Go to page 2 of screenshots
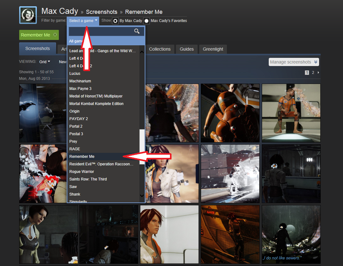The width and height of the screenshot is (343, 266). coord(313,72)
